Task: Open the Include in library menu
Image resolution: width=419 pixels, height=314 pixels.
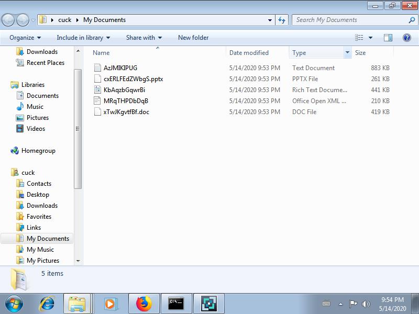Action: 83,38
